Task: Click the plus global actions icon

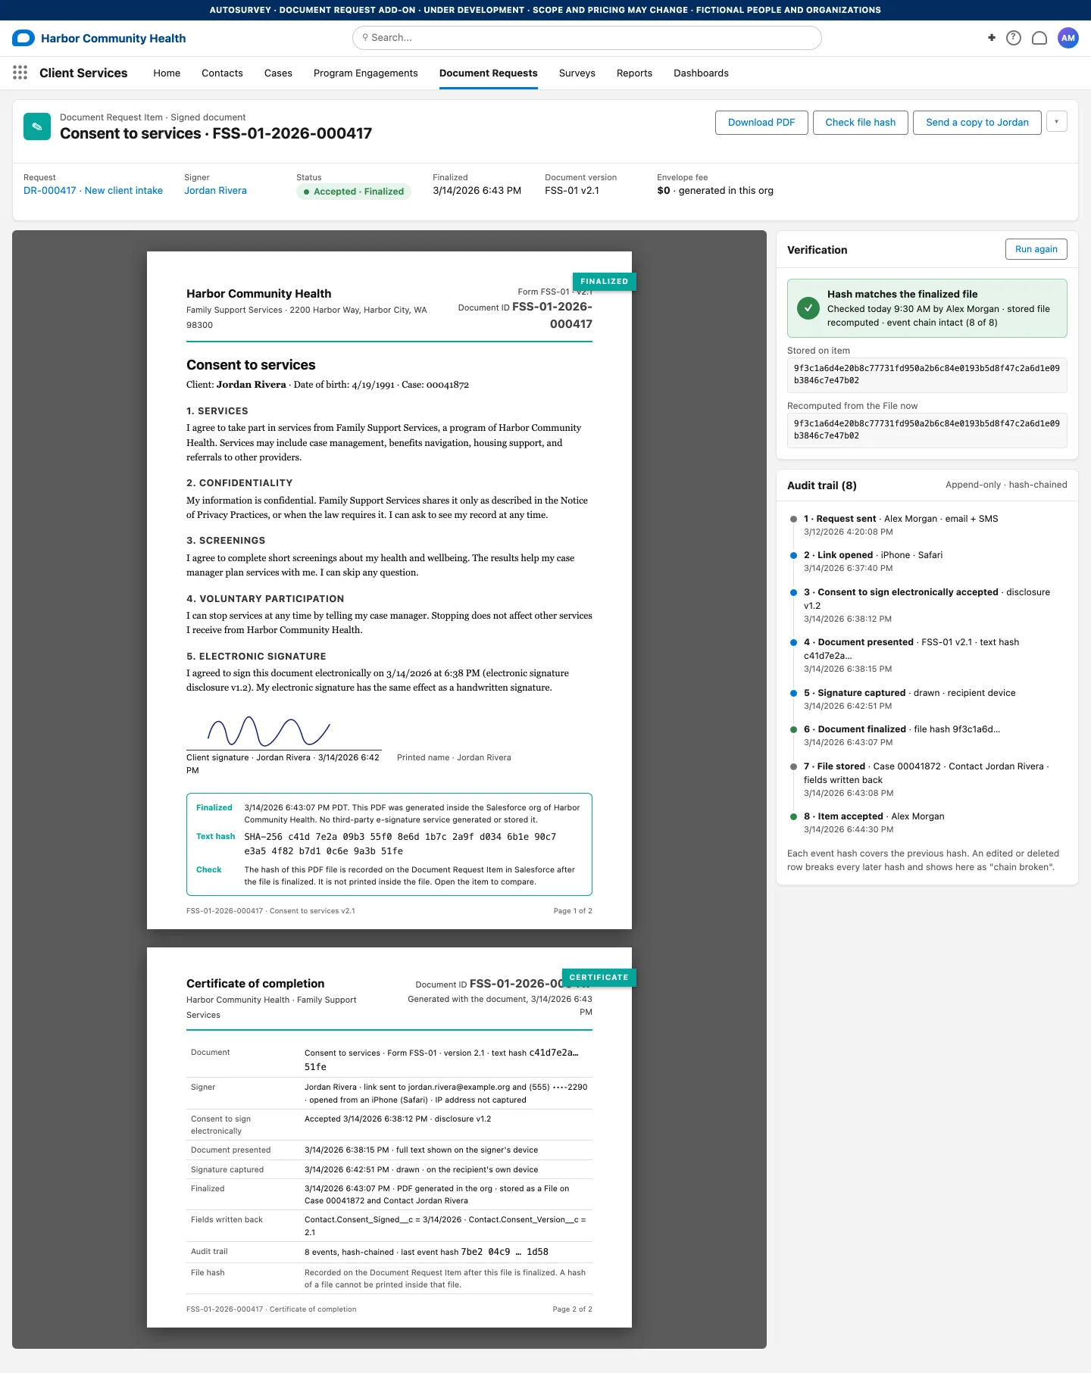Action: pos(992,38)
